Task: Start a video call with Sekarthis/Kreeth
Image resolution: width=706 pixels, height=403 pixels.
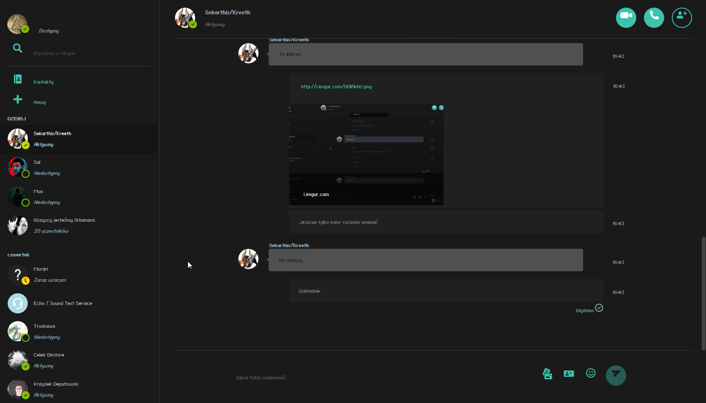Action: click(x=626, y=17)
